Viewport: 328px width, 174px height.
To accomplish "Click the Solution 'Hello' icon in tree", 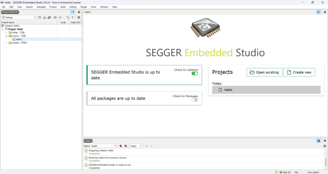I will [x=3, y=26].
